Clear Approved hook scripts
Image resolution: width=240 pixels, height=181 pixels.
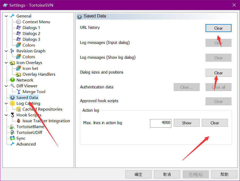pos(219,101)
